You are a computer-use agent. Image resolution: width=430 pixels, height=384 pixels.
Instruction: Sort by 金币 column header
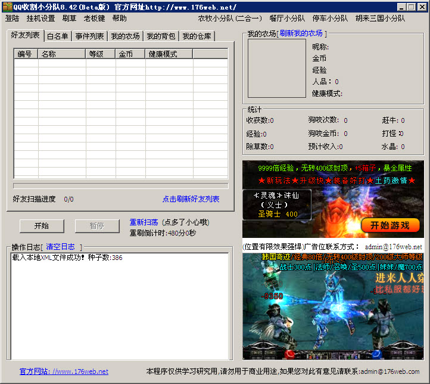click(x=130, y=54)
